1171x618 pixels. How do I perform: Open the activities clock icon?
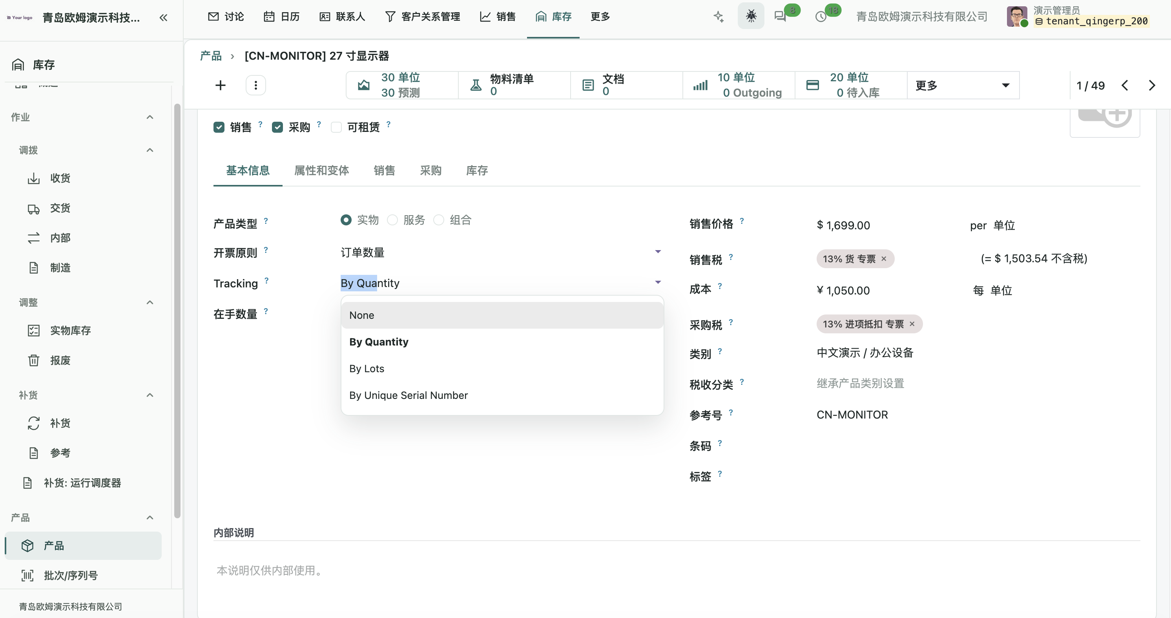click(x=821, y=17)
